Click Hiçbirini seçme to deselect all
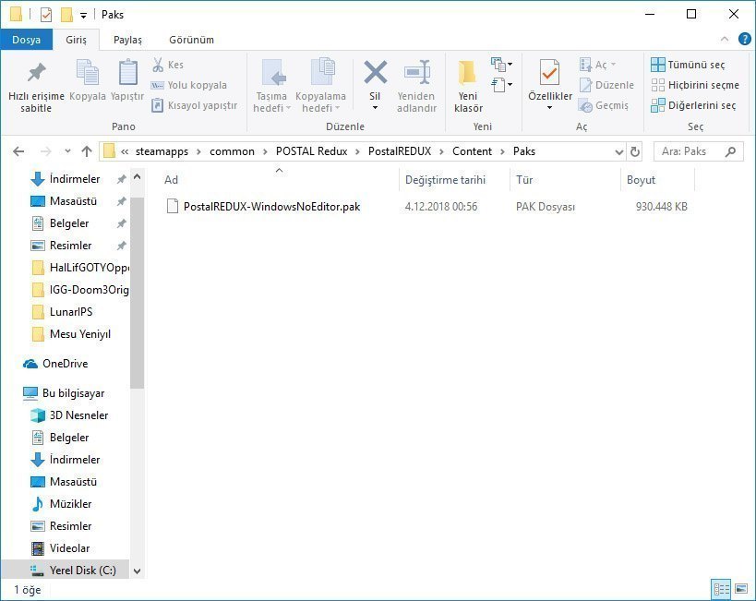 tap(695, 85)
